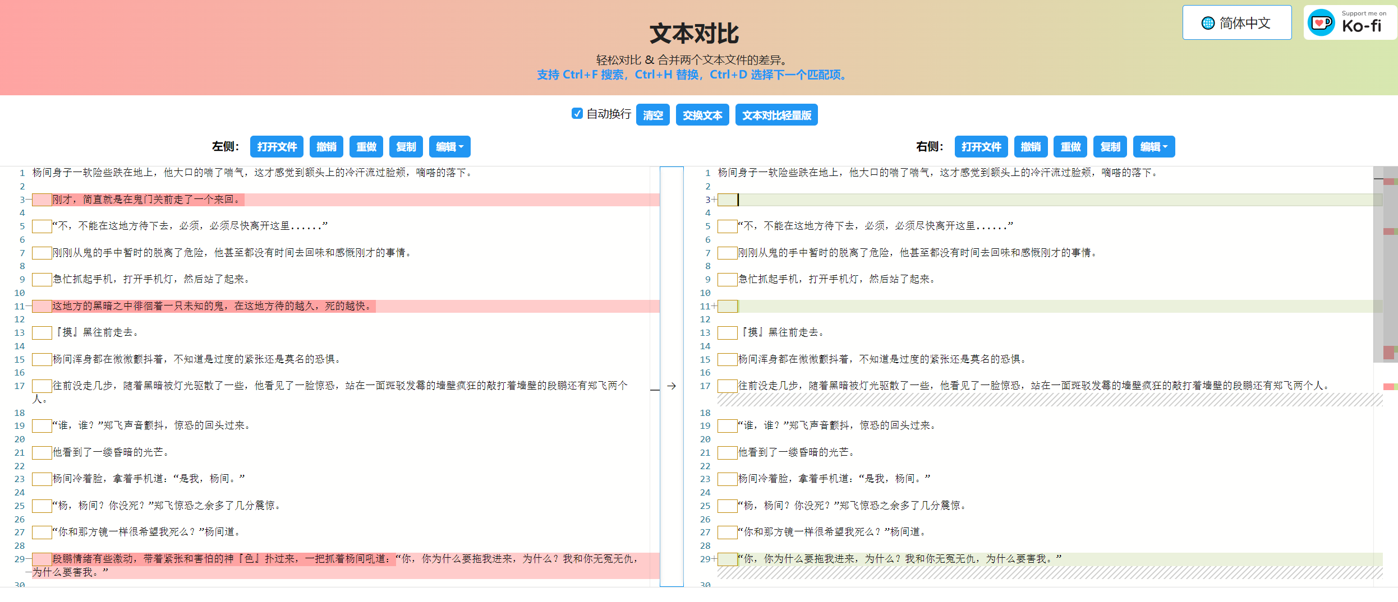The width and height of the screenshot is (1398, 602).
Task: Click the 交换文本 button
Action: coord(702,115)
